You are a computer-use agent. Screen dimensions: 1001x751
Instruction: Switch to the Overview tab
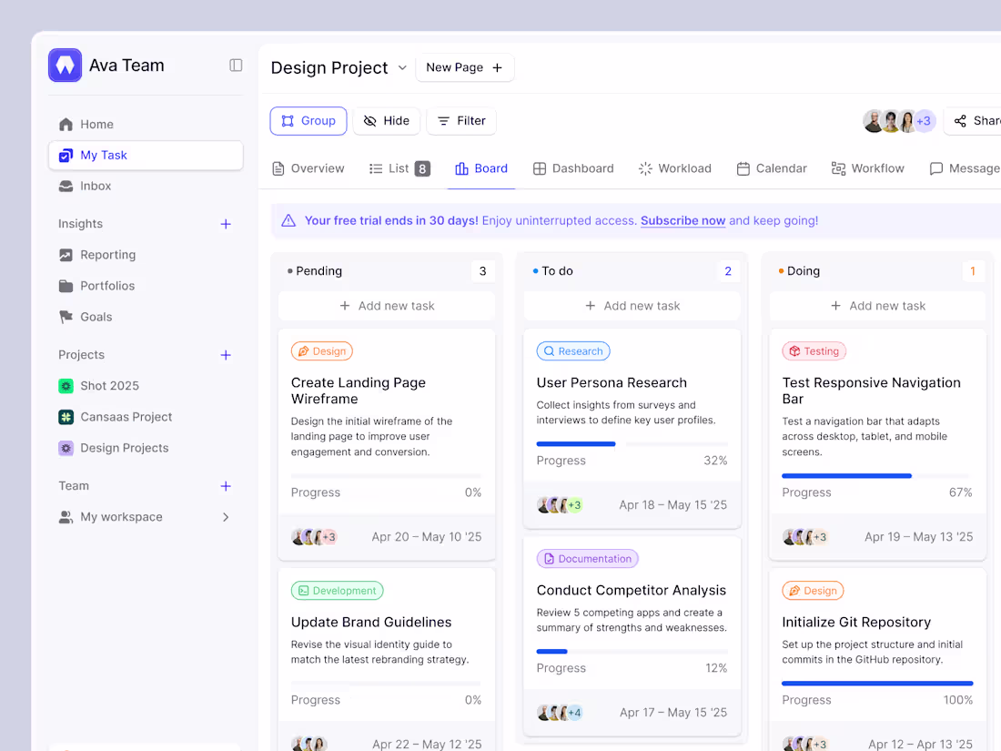tap(308, 168)
